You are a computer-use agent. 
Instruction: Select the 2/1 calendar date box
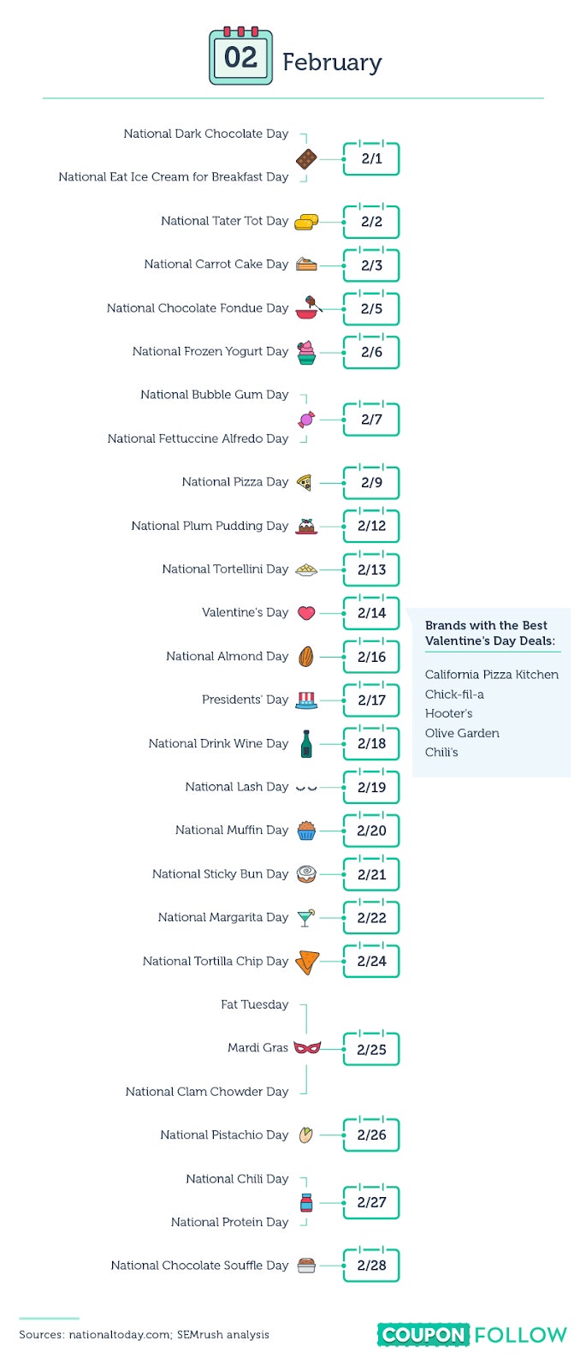point(371,158)
